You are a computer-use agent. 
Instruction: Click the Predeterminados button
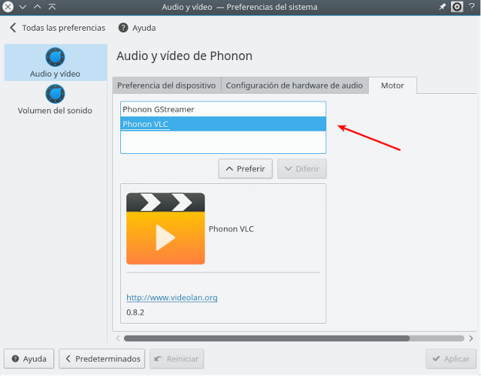pyautogui.click(x=102, y=359)
